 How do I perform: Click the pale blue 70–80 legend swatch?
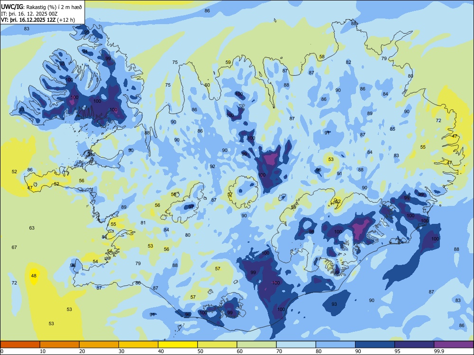[x=296, y=345]
